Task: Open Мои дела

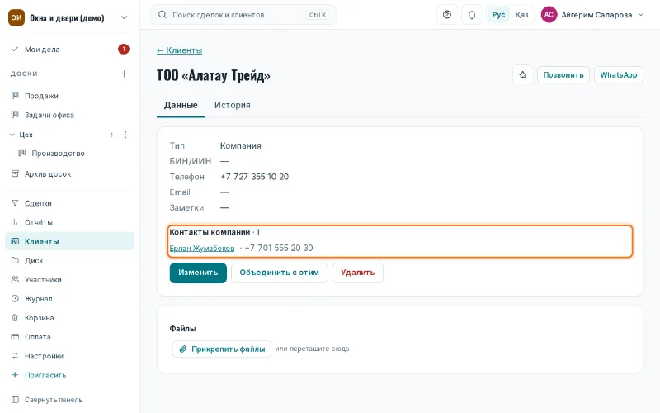Action: pos(70,49)
